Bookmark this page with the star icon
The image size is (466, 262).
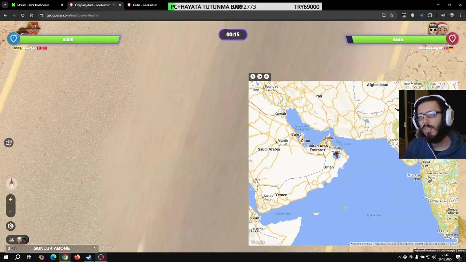392,15
